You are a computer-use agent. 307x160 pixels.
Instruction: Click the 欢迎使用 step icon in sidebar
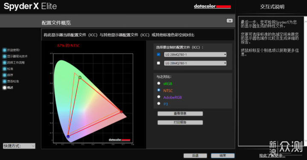[5, 50]
